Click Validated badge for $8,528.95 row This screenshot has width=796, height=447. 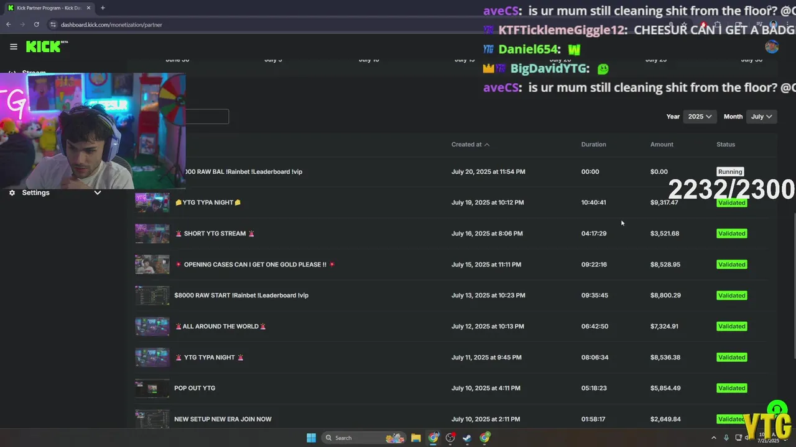tap(731, 264)
